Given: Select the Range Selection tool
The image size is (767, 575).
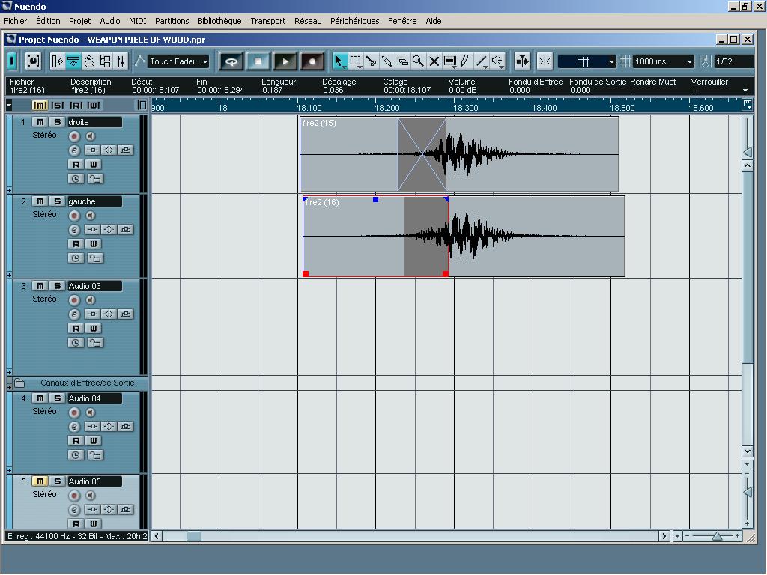Looking at the screenshot, I should tap(356, 61).
